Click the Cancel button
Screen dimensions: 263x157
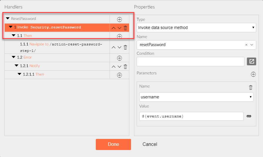[x=150, y=144]
